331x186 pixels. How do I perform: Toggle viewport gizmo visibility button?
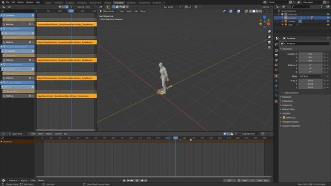[x=231, y=11]
